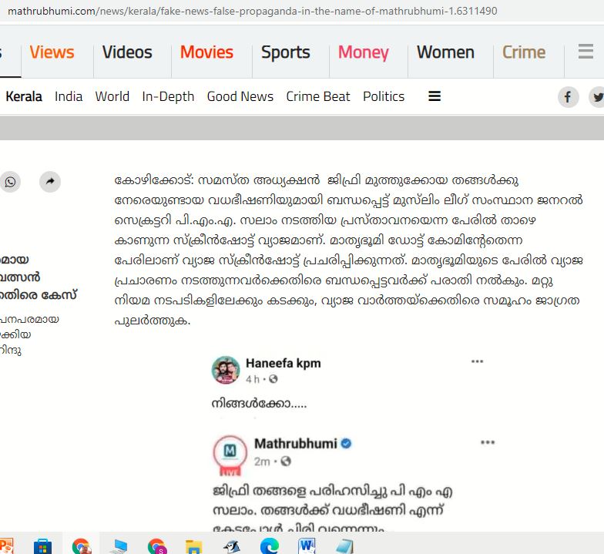This screenshot has width=604, height=554.
Task: Open the World news category
Action: (112, 96)
